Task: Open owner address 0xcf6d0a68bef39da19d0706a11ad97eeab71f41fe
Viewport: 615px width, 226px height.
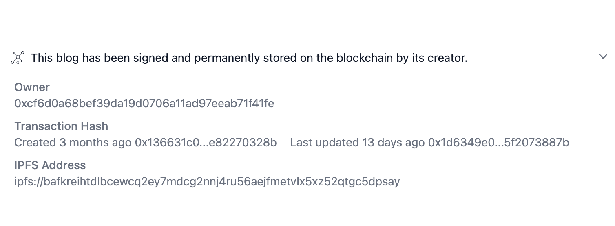Action: 144,104
